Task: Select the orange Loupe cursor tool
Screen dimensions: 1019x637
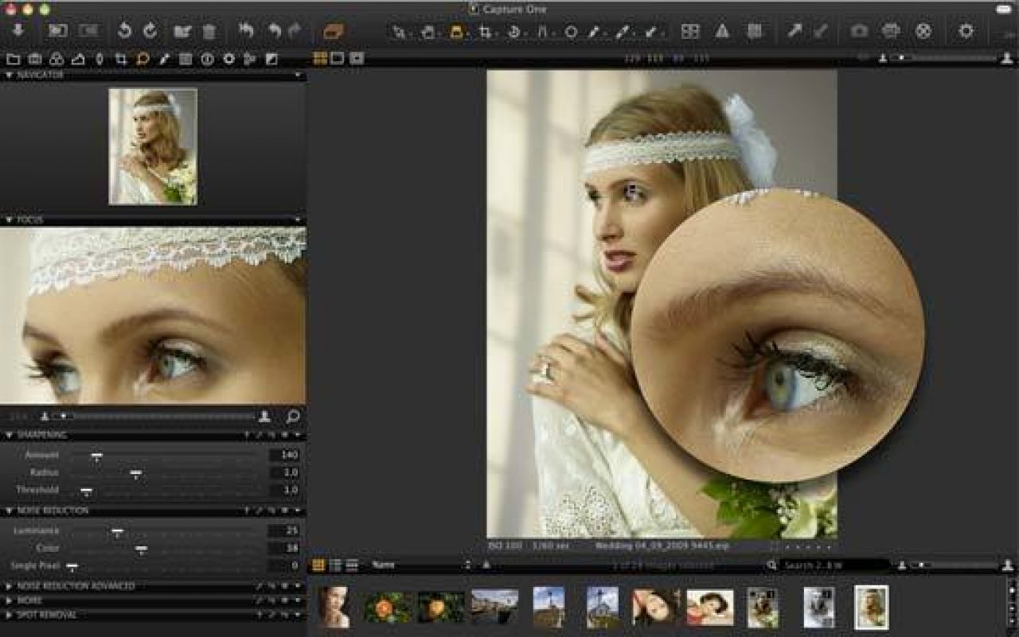Action: pyautogui.click(x=457, y=33)
